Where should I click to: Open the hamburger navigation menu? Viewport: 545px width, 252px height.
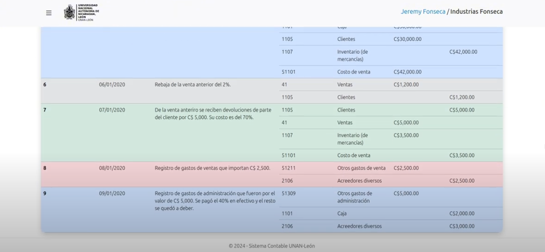[x=48, y=13]
